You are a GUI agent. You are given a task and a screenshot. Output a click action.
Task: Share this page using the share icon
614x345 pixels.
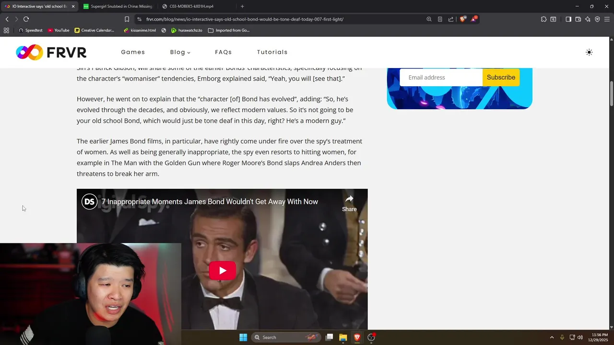tap(451, 19)
